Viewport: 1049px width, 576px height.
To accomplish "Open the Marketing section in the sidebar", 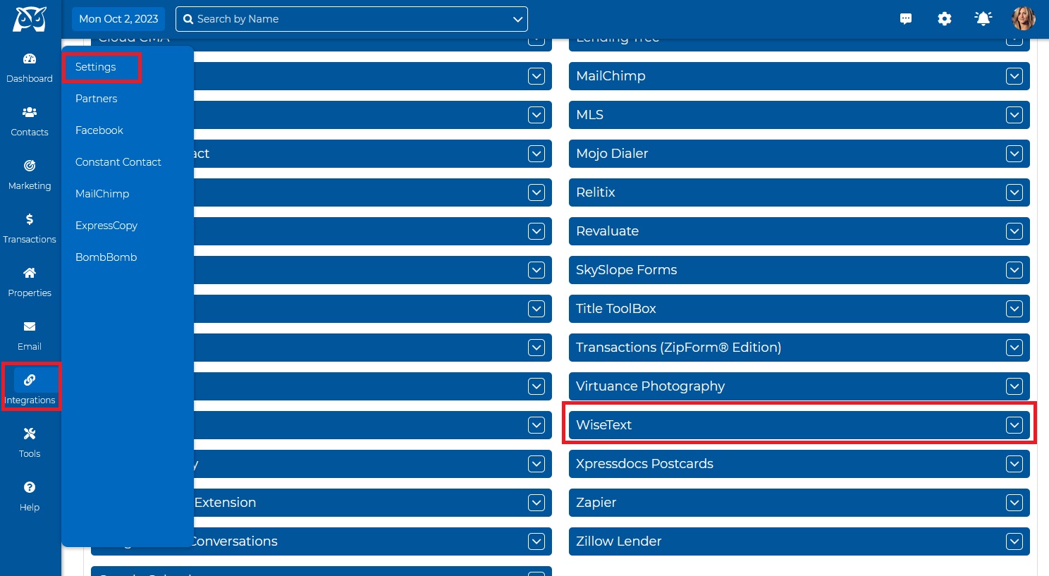I will pyautogui.click(x=30, y=176).
